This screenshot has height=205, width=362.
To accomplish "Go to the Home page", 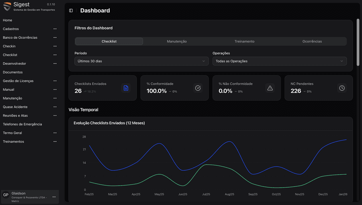I will click(7, 20).
